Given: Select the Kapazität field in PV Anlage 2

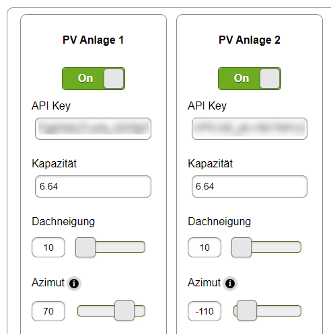Looking at the screenshot, I should point(250,186).
